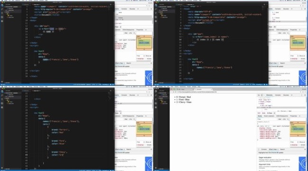This screenshot has width=308, height=171.
Task: Collapse the new Vue fold in editor showing index / name
Action: coord(183,59)
